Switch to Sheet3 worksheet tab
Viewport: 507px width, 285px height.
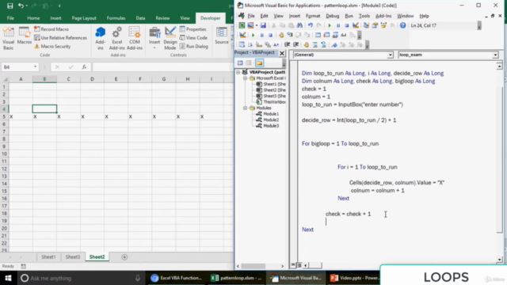[72, 256]
